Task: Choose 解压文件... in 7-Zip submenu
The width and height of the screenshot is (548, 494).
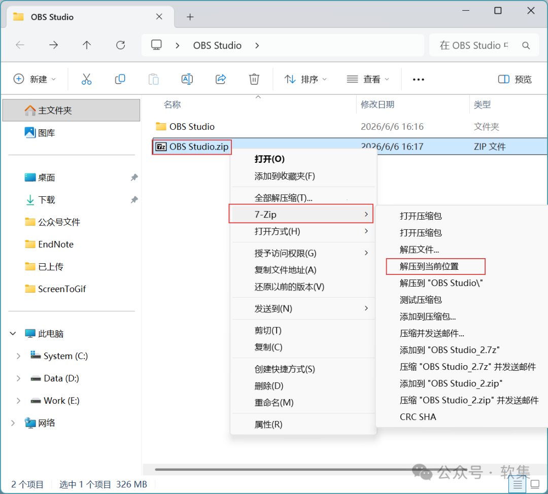Action: tap(419, 250)
